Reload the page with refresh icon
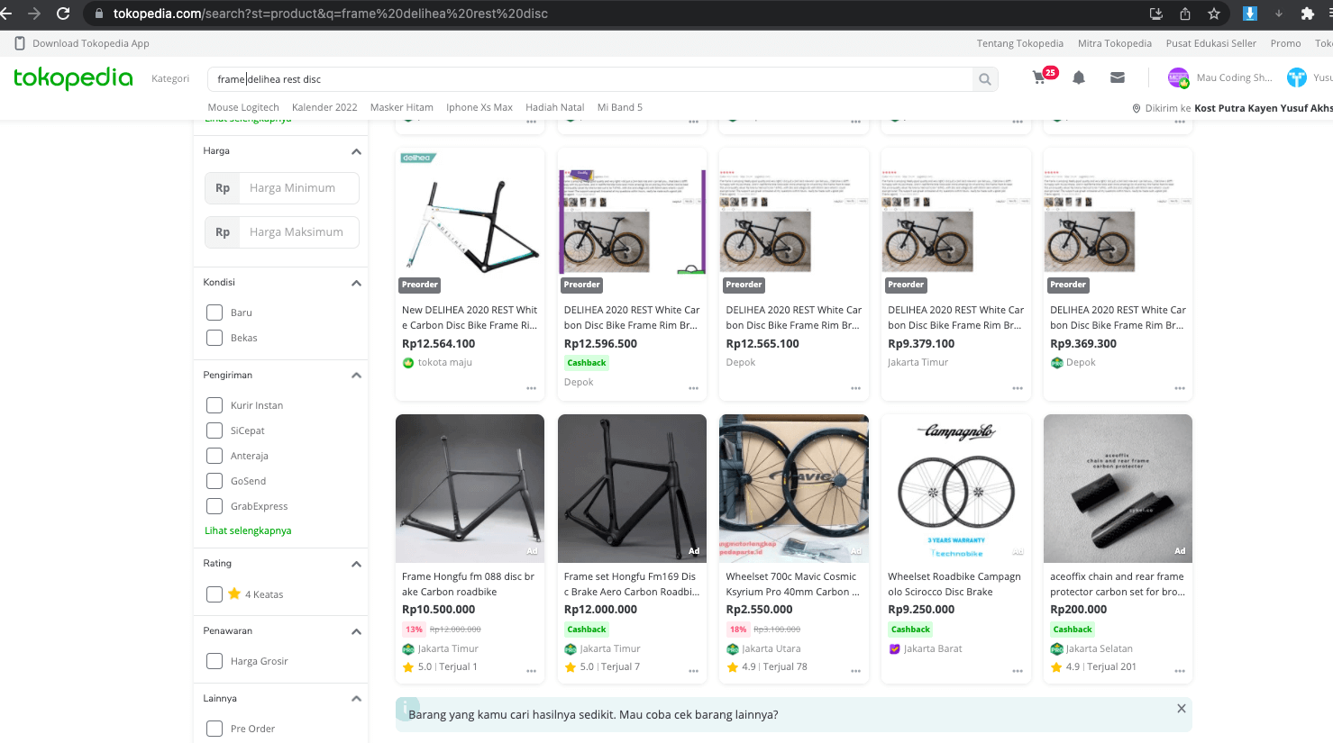This screenshot has height=743, width=1333. tap(63, 14)
